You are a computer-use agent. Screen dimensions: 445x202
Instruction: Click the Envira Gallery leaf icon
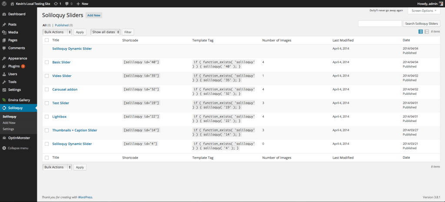(x=4, y=100)
